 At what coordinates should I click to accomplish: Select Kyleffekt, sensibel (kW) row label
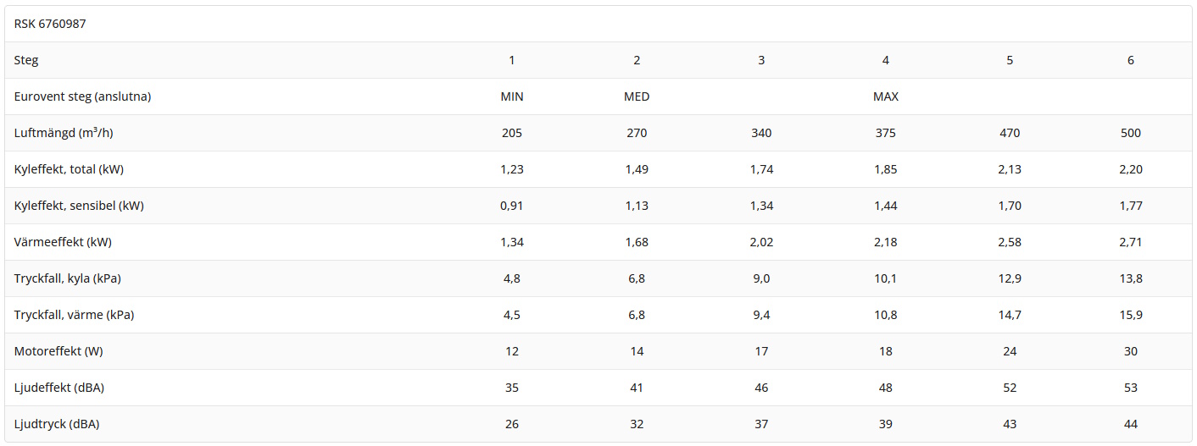(x=78, y=206)
